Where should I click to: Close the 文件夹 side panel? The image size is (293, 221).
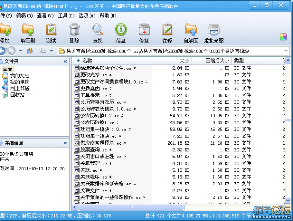click(x=65, y=61)
